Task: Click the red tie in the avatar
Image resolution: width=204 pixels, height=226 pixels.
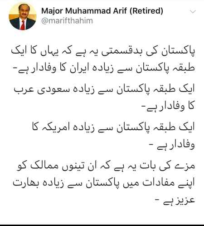Action: [23, 25]
